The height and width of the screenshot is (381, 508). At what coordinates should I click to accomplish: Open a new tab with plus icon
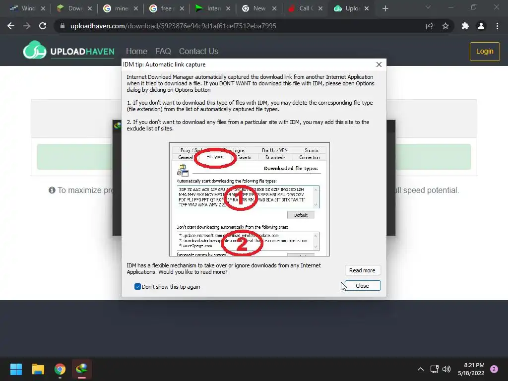tap(385, 8)
